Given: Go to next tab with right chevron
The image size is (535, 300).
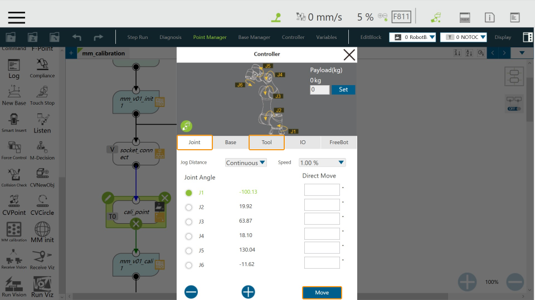Looking at the screenshot, I should pyautogui.click(x=504, y=53).
